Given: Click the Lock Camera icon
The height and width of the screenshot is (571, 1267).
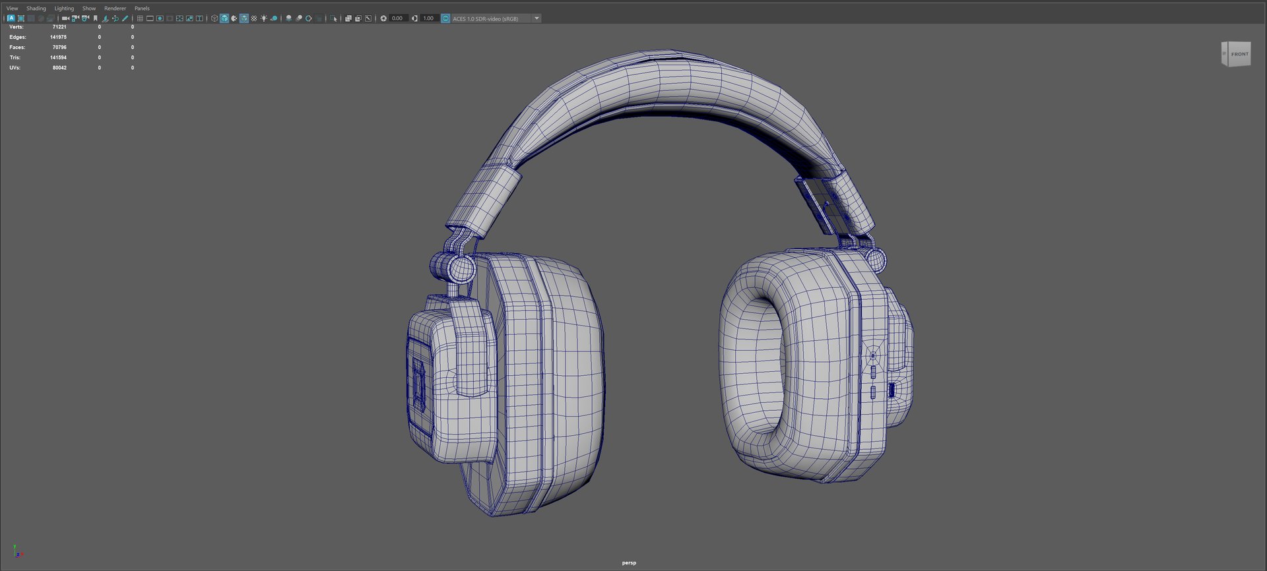Looking at the screenshot, I should (x=75, y=18).
